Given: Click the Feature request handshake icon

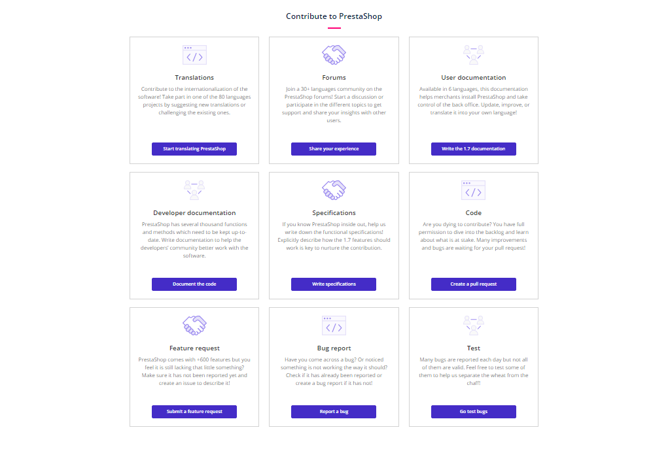Looking at the screenshot, I should pos(194,325).
